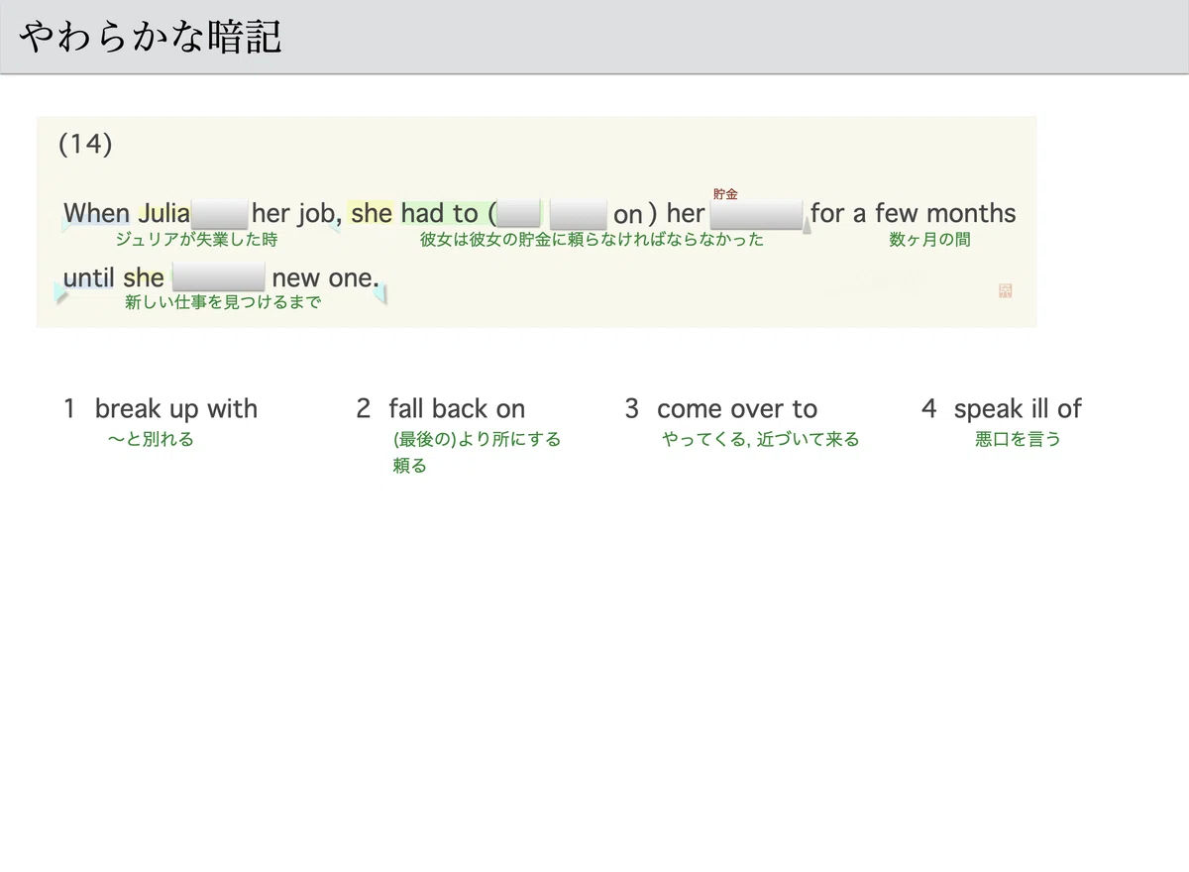Click the title やわらかな暗記

point(151,37)
